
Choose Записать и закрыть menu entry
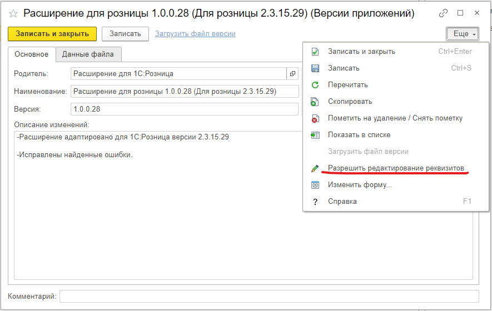point(396,52)
